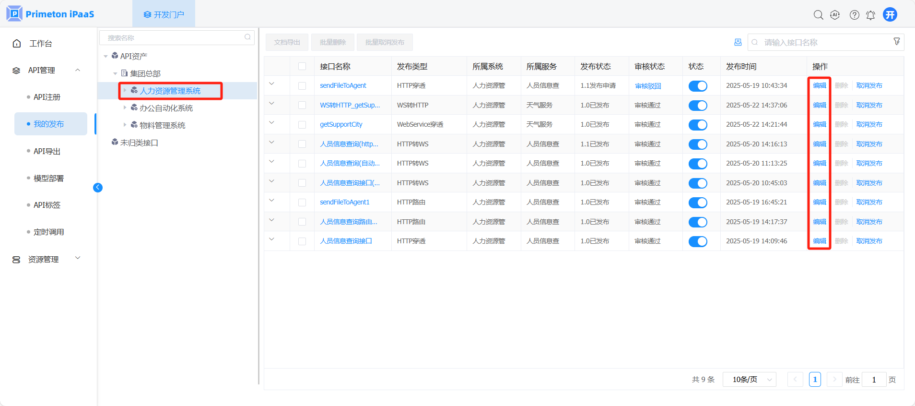
Task: Click the search magnifier icon in header
Action: tap(818, 15)
